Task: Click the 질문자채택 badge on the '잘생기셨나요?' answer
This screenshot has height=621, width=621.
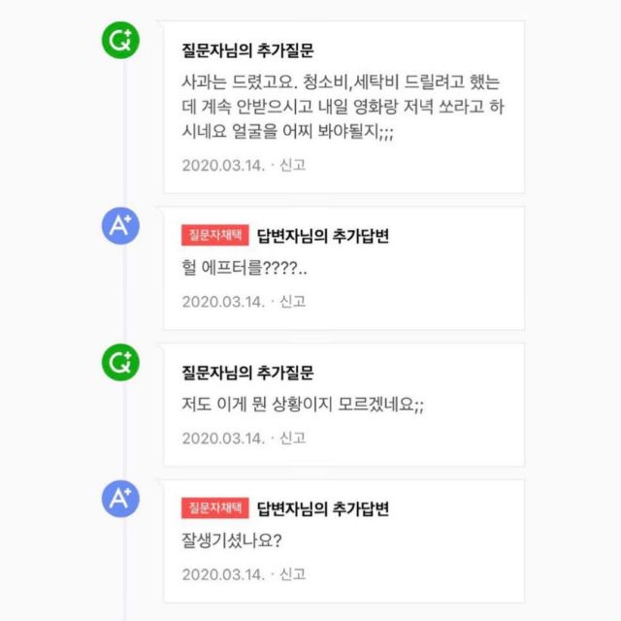Action: 215,507
